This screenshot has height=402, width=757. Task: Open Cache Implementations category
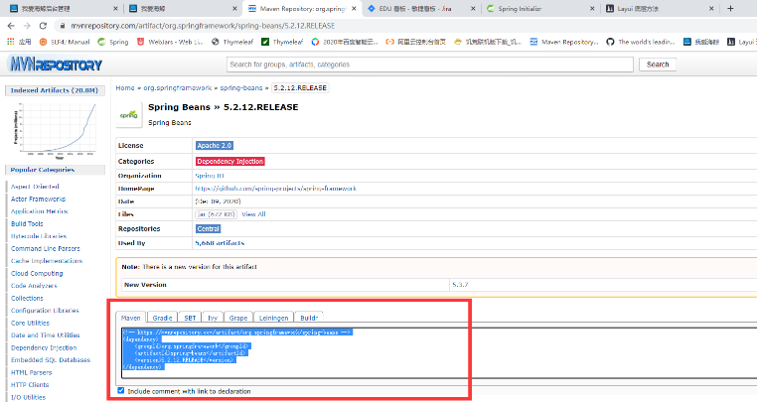[47, 261]
